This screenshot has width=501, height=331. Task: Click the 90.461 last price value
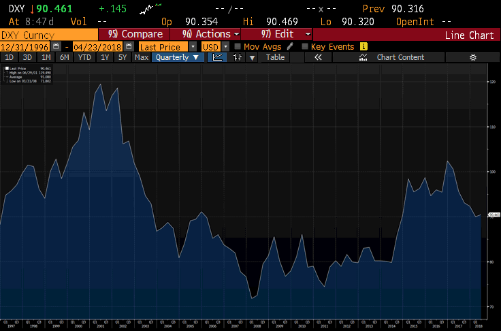(x=54, y=9)
